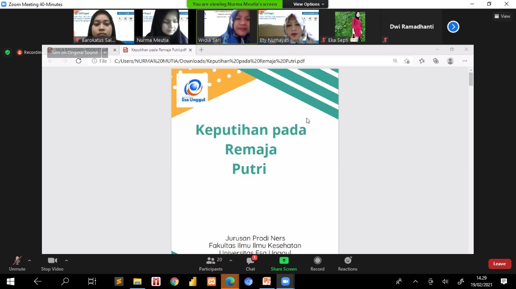Viewport: 516px width, 289px height.
Task: Open browser Collections
Action: pos(436,61)
